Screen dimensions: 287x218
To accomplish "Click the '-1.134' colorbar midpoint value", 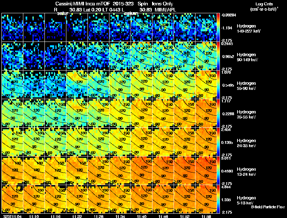I will coord(227,28).
